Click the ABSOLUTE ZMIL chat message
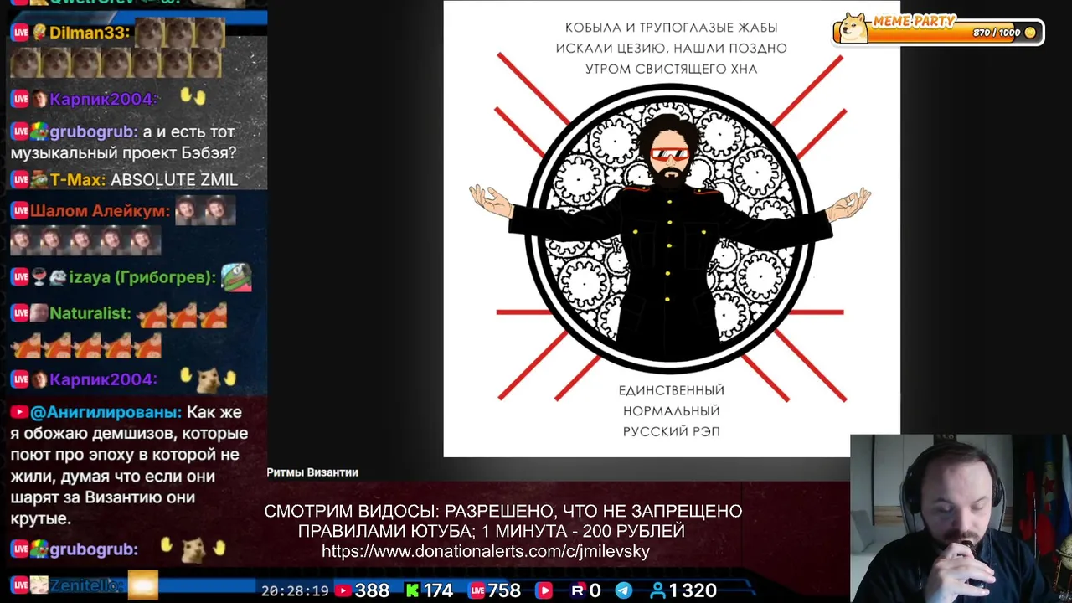This screenshot has height=603, width=1072. [174, 179]
